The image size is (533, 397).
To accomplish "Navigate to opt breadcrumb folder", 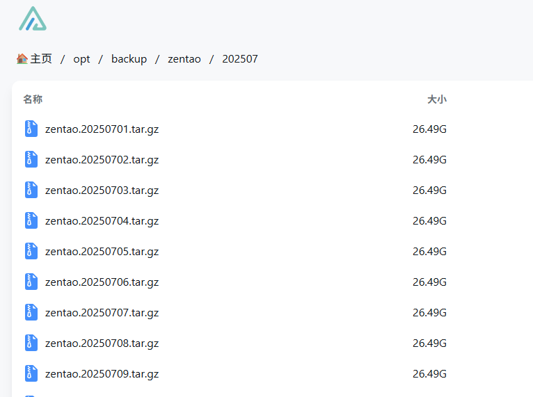I will [x=81, y=59].
